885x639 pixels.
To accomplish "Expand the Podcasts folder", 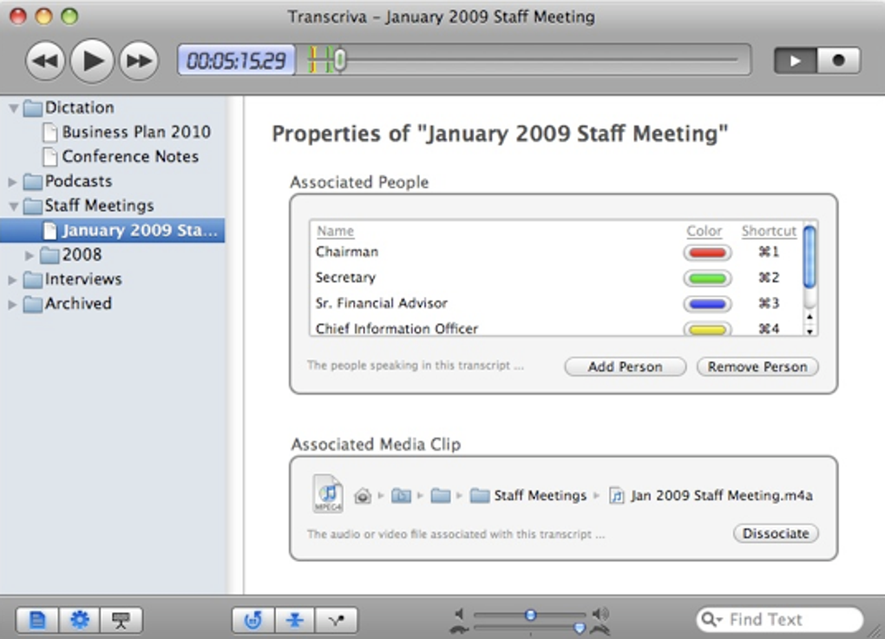I will [12, 181].
